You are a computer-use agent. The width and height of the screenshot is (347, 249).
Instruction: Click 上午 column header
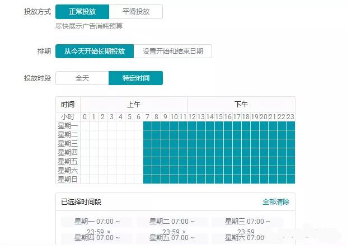point(134,105)
